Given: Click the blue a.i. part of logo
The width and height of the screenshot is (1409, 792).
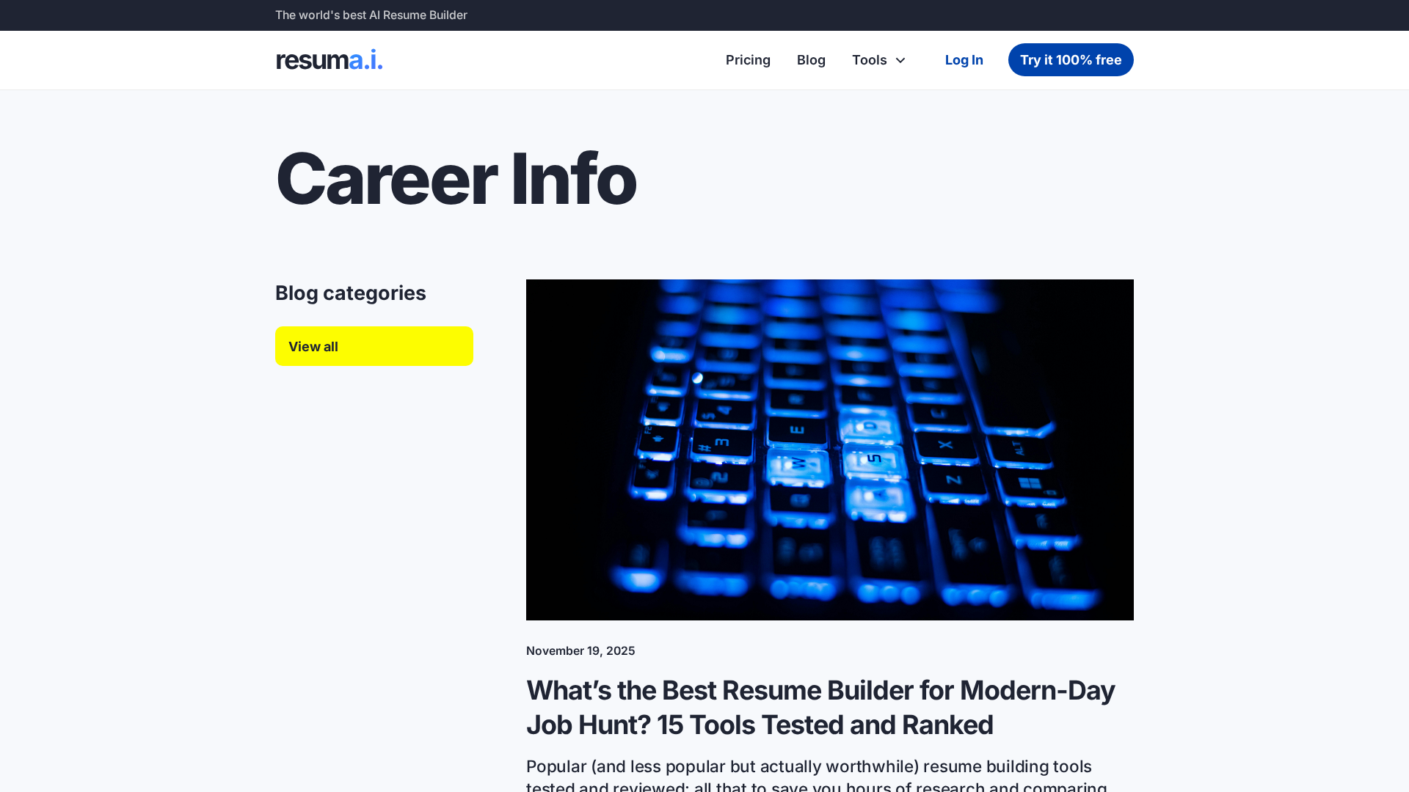Looking at the screenshot, I should point(366,60).
